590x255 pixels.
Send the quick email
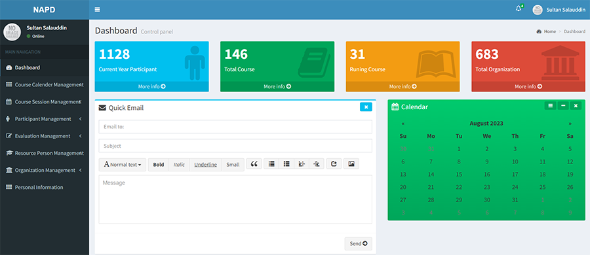(358, 244)
